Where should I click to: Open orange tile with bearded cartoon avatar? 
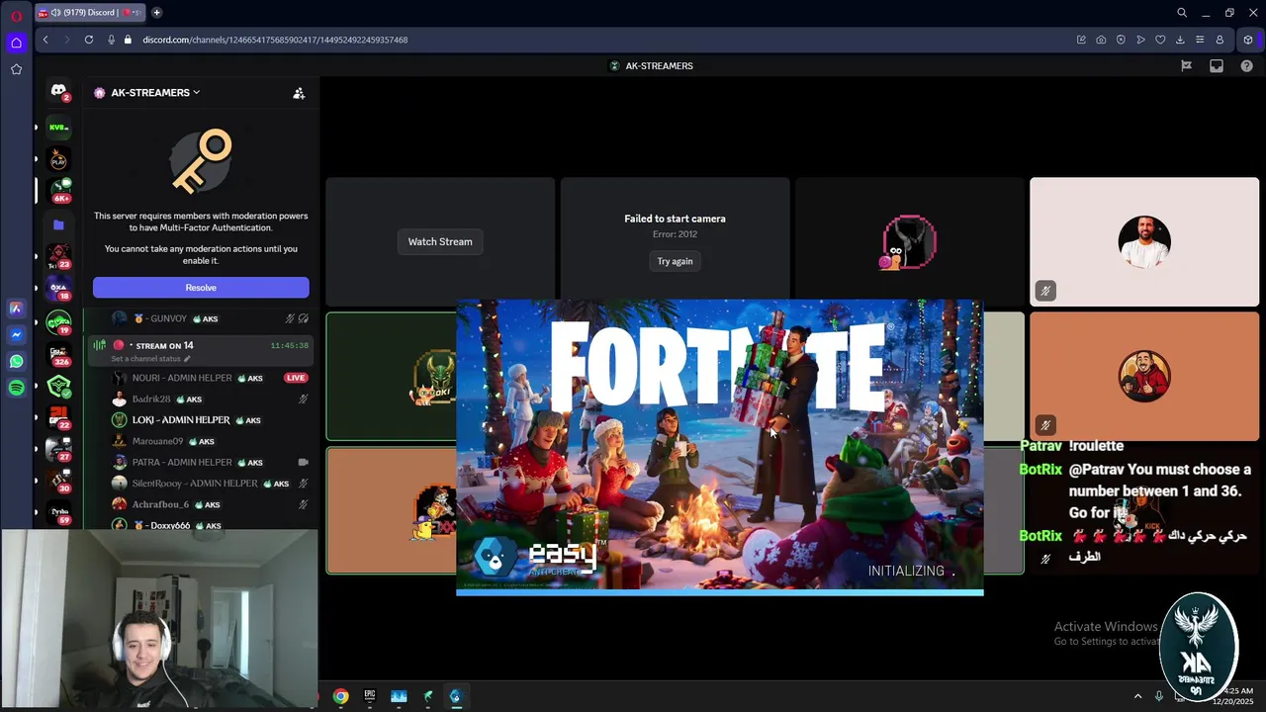pyautogui.click(x=1144, y=377)
